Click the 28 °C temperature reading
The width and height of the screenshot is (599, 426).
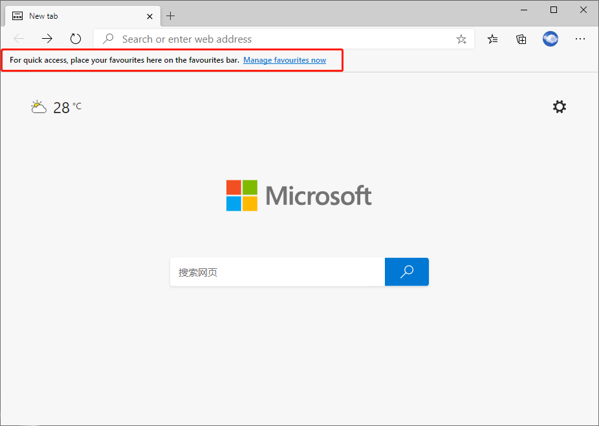pos(67,108)
